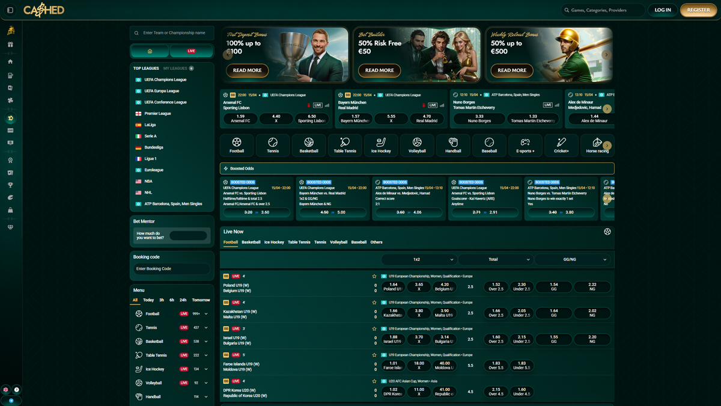Click READ MORE on Weekly Reload Bonus
721x406 pixels.
[x=512, y=70]
